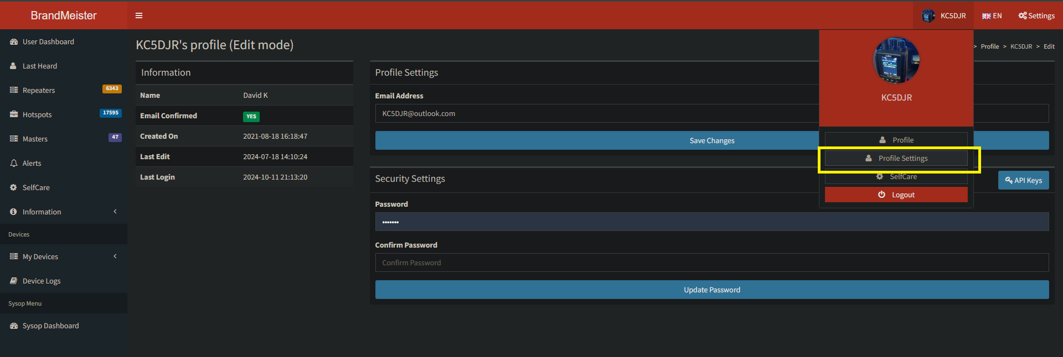The height and width of the screenshot is (357, 1063).
Task: Click the Alerts bell icon
Action: 14,164
